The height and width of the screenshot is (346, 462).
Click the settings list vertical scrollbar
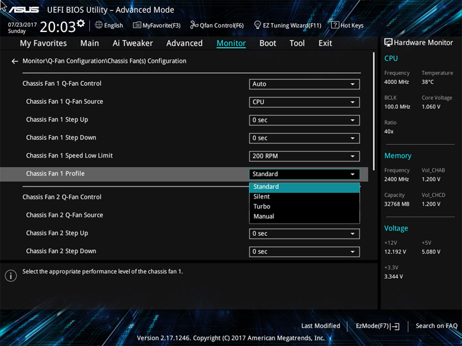click(x=374, y=111)
